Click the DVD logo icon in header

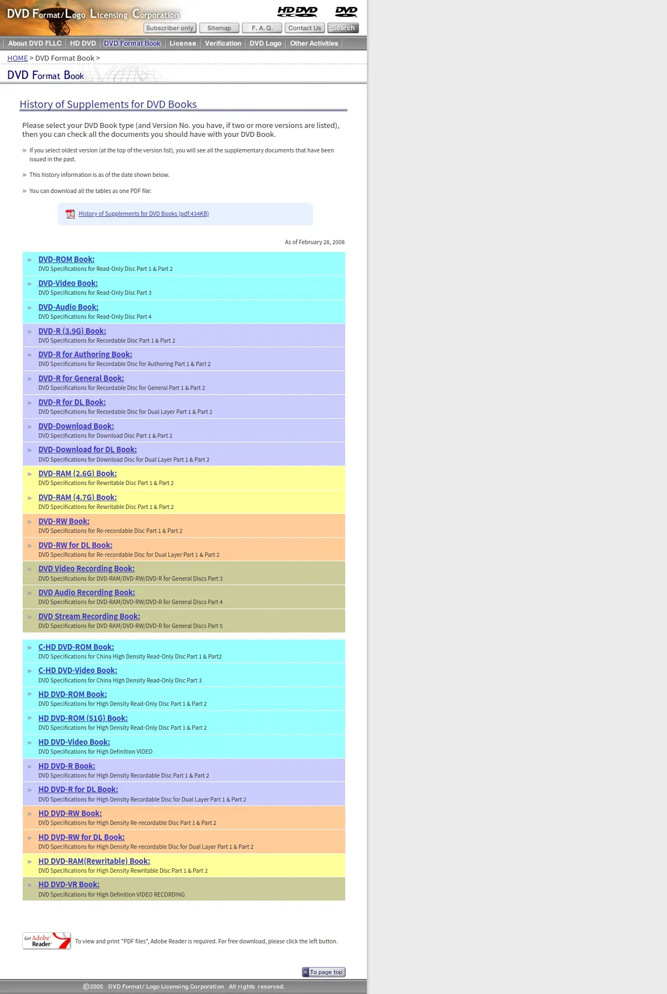(x=346, y=11)
